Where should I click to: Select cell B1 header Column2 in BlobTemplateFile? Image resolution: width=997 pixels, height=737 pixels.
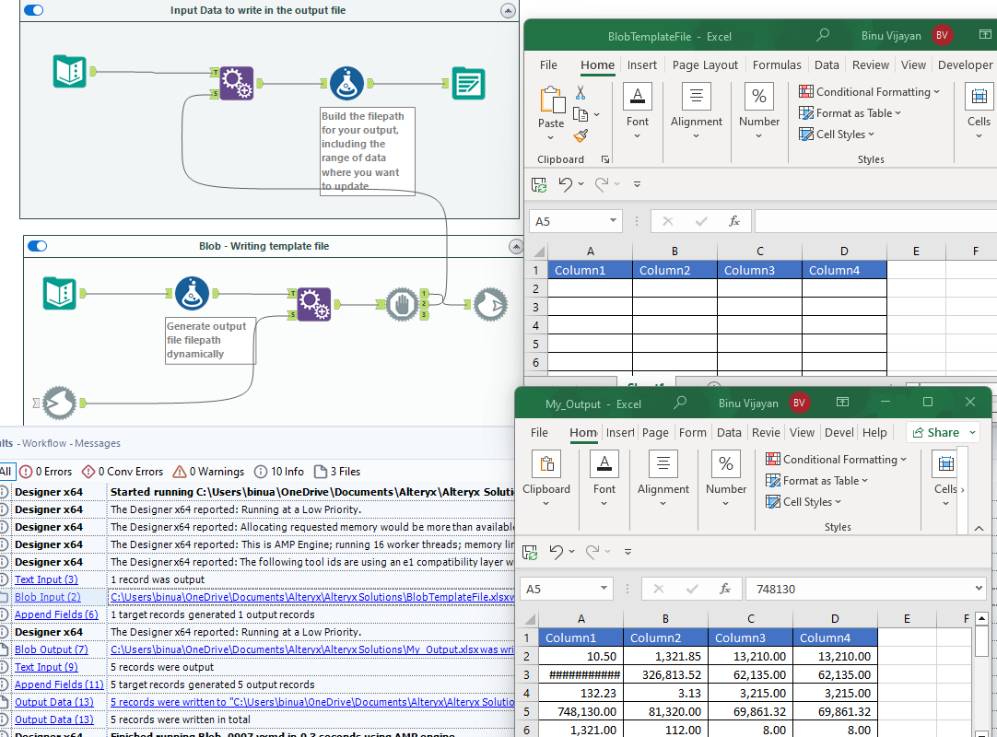pyautogui.click(x=674, y=271)
